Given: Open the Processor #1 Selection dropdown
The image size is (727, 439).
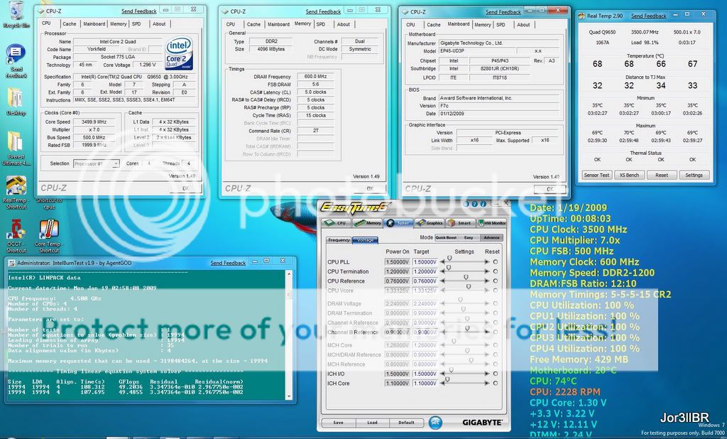Looking at the screenshot, I should pos(97,163).
